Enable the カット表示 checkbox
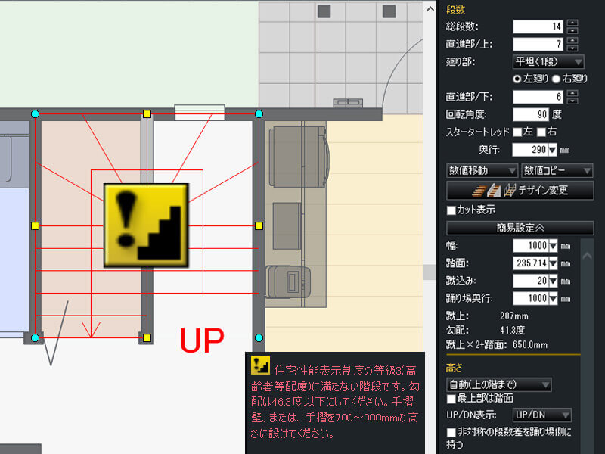605x454 pixels. click(451, 210)
